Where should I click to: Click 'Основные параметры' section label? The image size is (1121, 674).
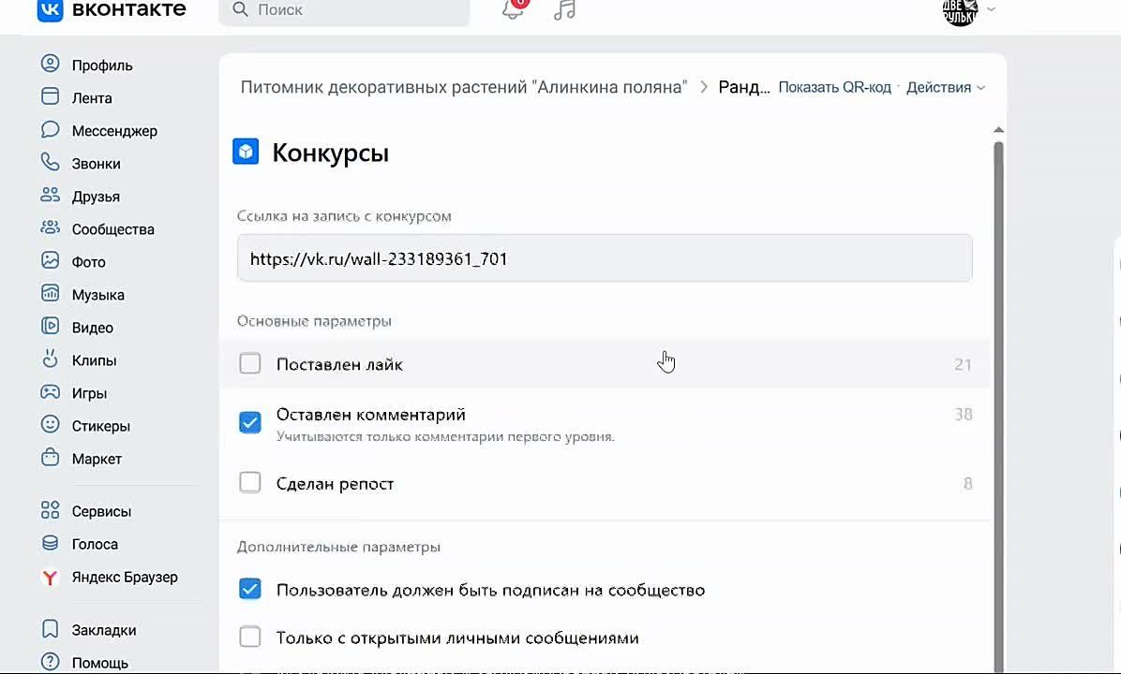(314, 320)
